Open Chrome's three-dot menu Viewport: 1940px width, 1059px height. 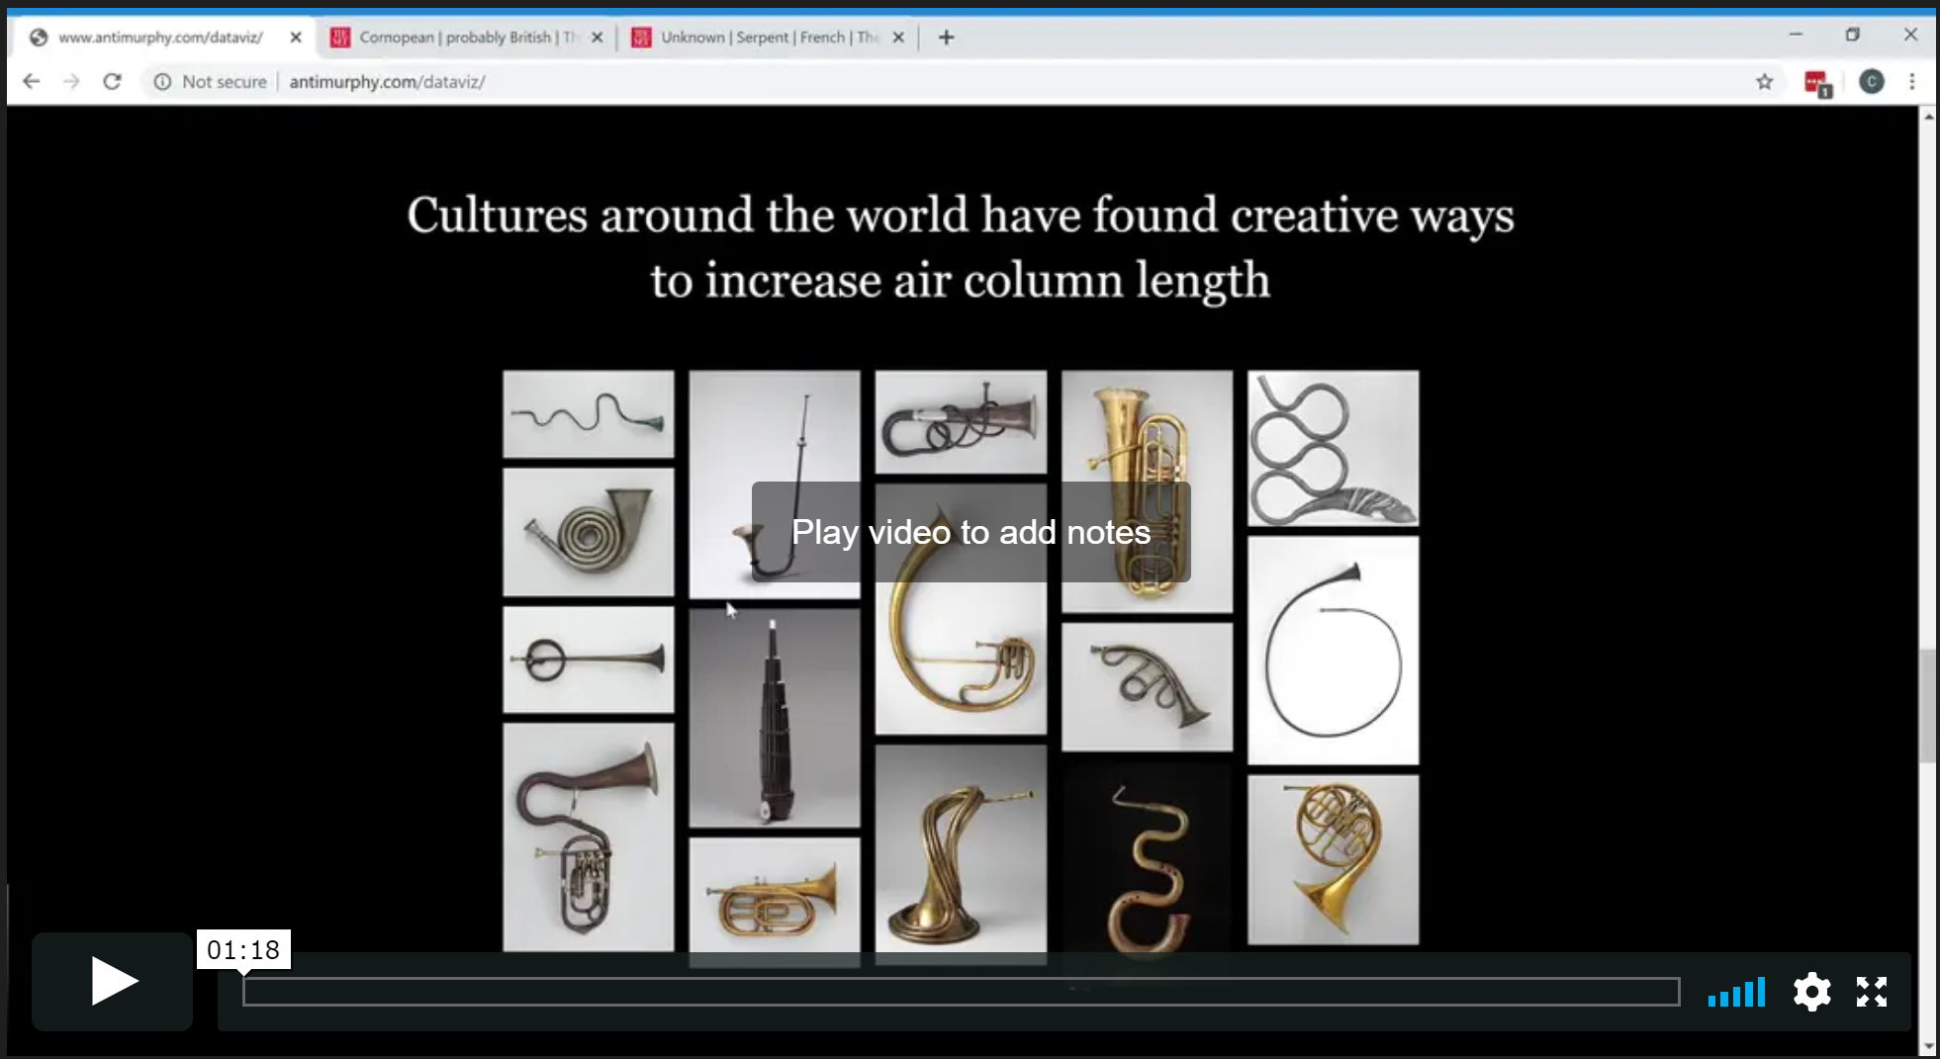1914,82
